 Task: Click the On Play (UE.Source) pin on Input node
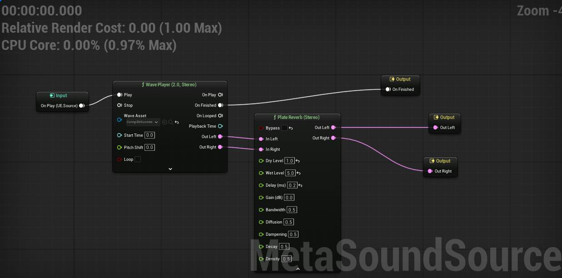coord(82,105)
